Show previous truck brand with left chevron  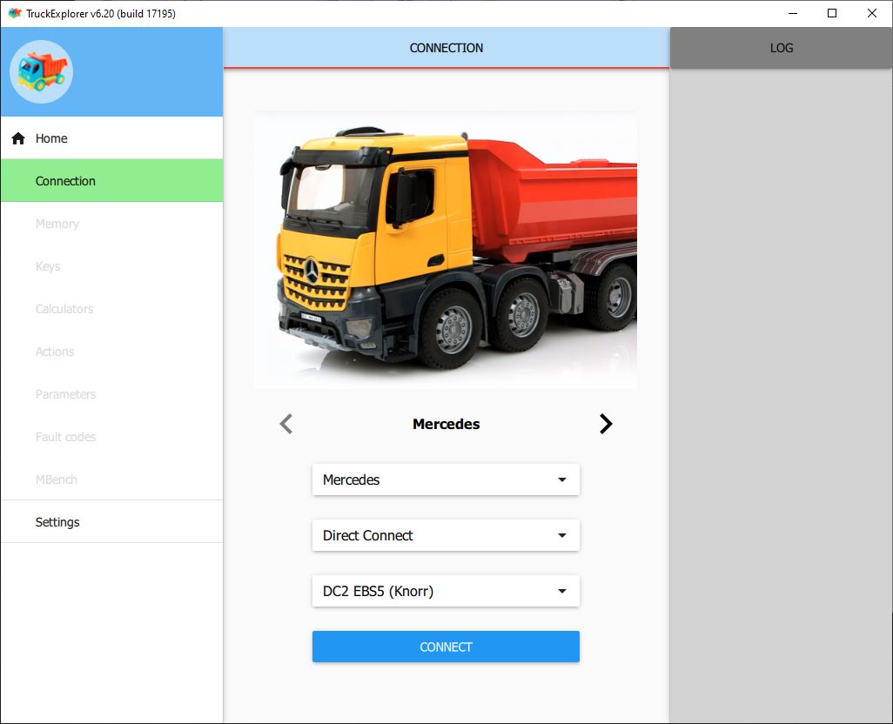coord(285,424)
